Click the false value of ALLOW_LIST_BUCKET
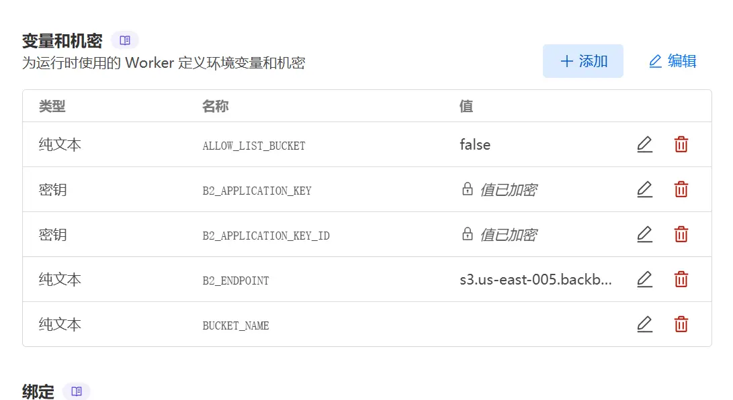The width and height of the screenshot is (733, 400). (475, 145)
